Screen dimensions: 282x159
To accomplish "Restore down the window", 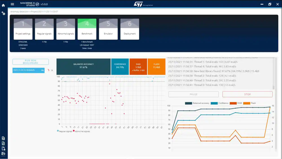I will (270, 4).
